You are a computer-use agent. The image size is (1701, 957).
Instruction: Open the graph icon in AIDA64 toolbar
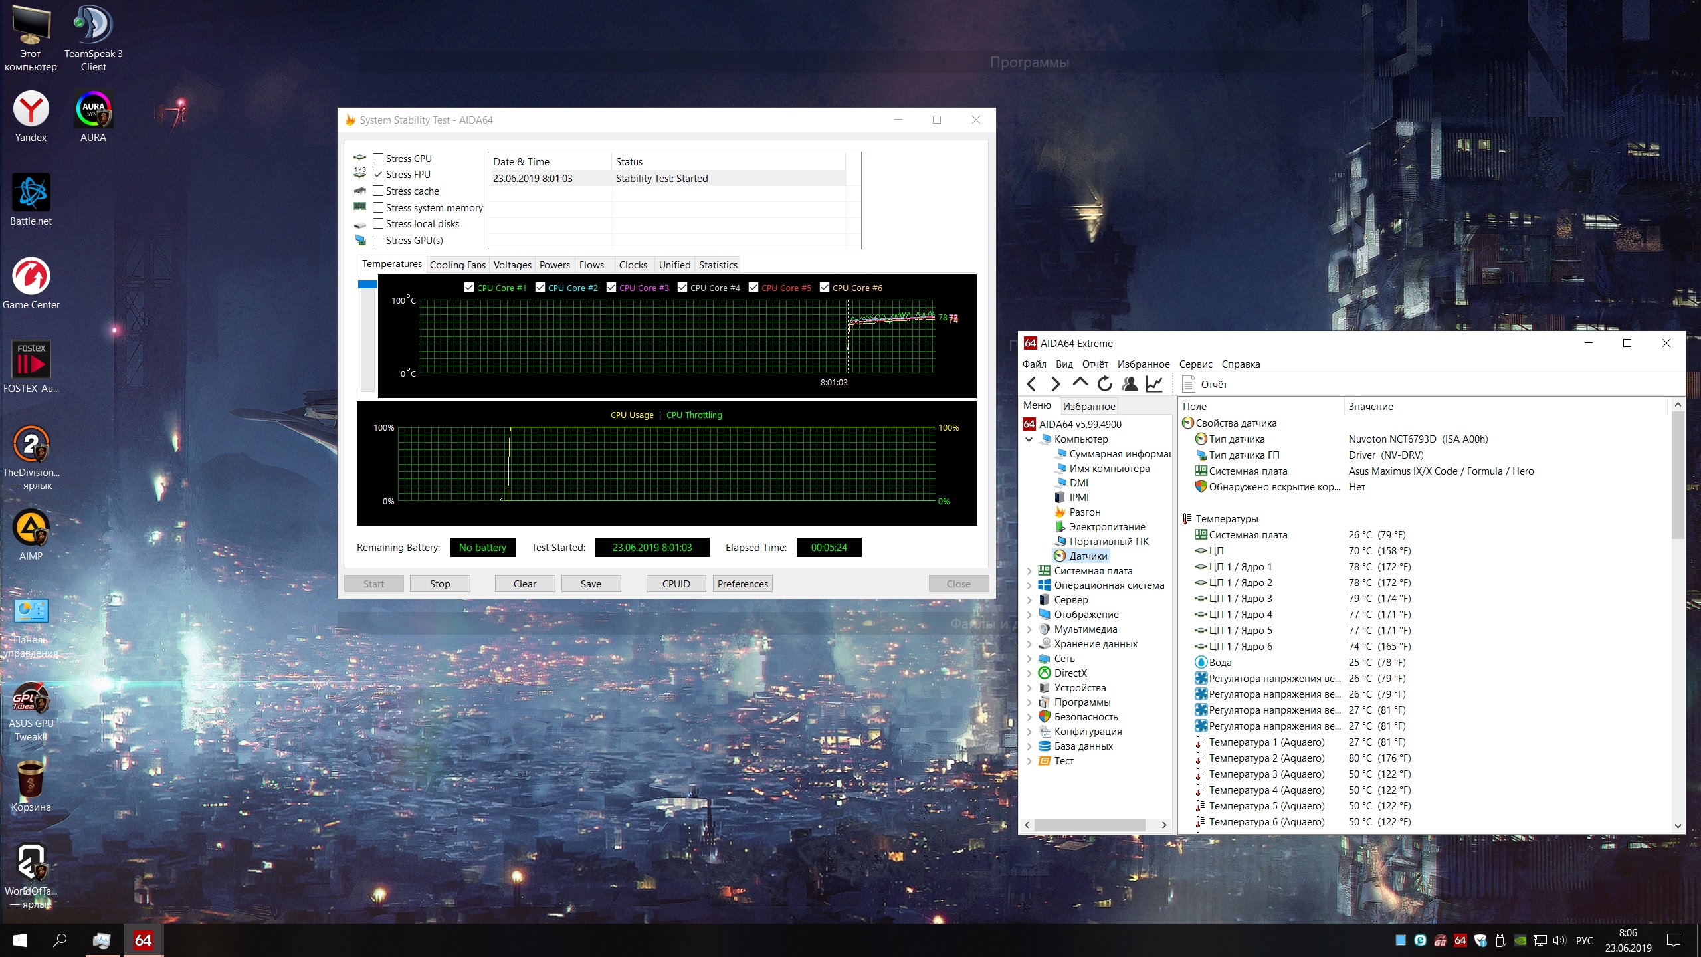click(x=1154, y=384)
